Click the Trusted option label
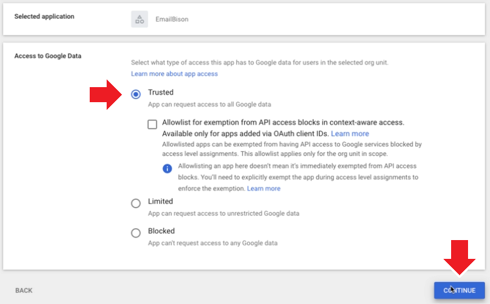490x304 pixels. pyautogui.click(x=161, y=92)
